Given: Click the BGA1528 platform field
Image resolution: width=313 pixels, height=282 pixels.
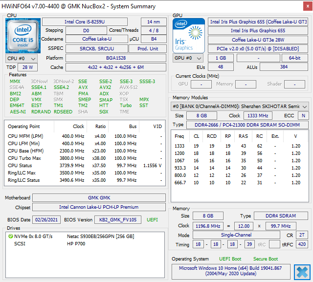Looking at the screenshot, I should click(x=116, y=58).
